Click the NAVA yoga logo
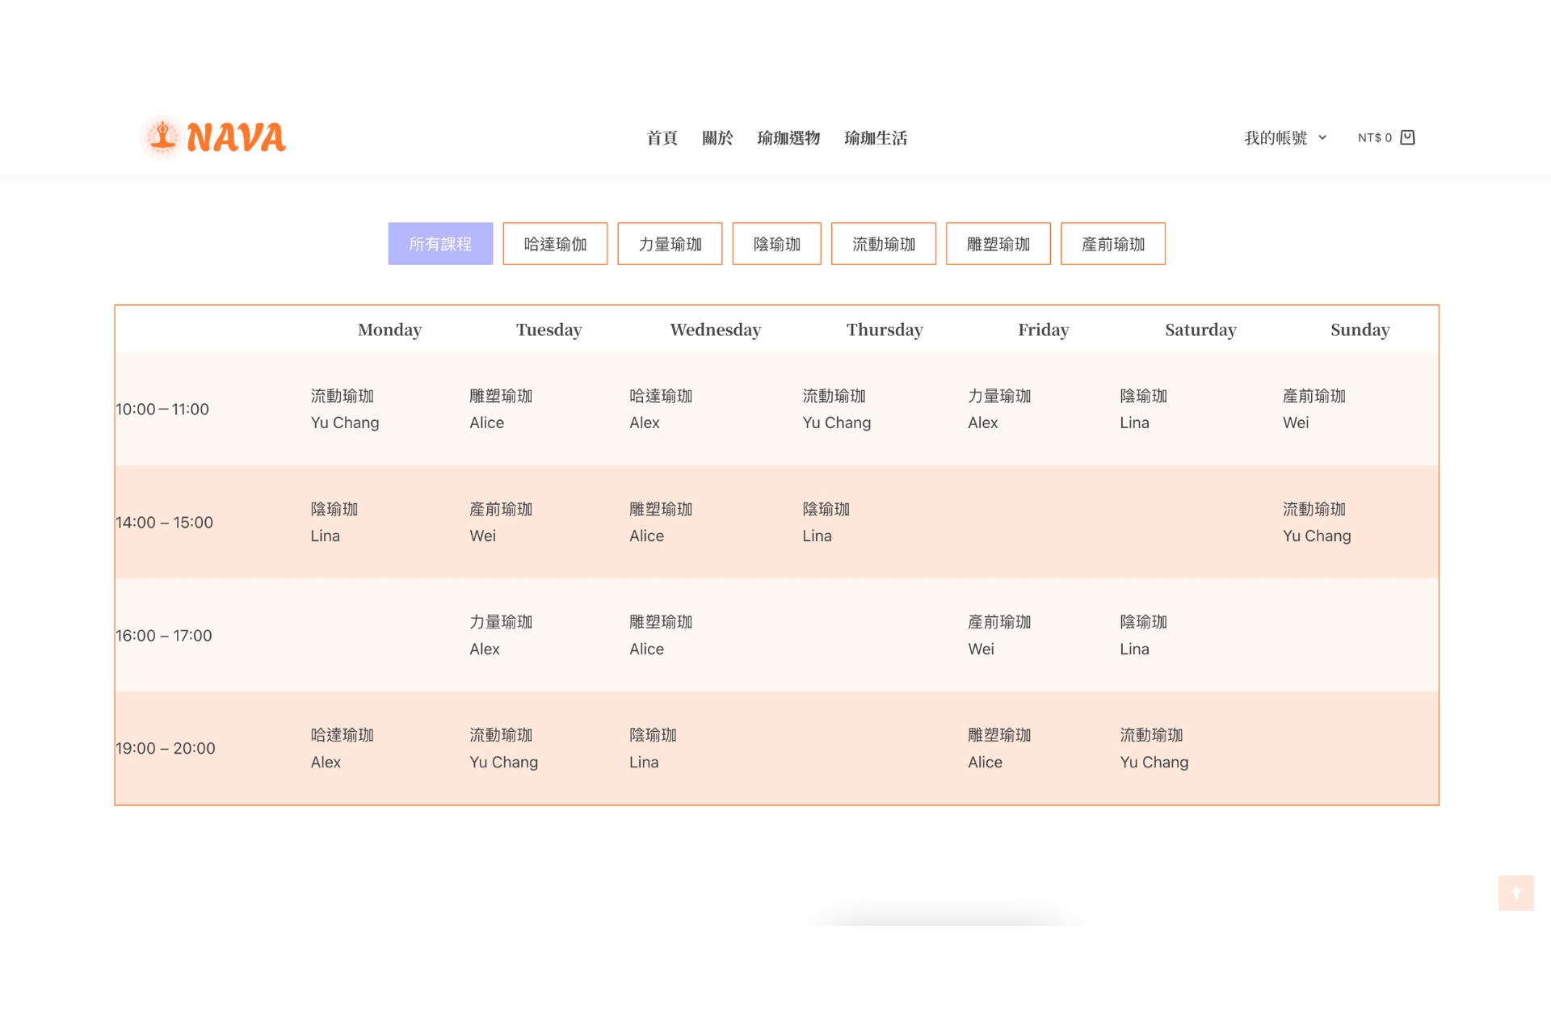The width and height of the screenshot is (1551, 1034). coord(214,137)
